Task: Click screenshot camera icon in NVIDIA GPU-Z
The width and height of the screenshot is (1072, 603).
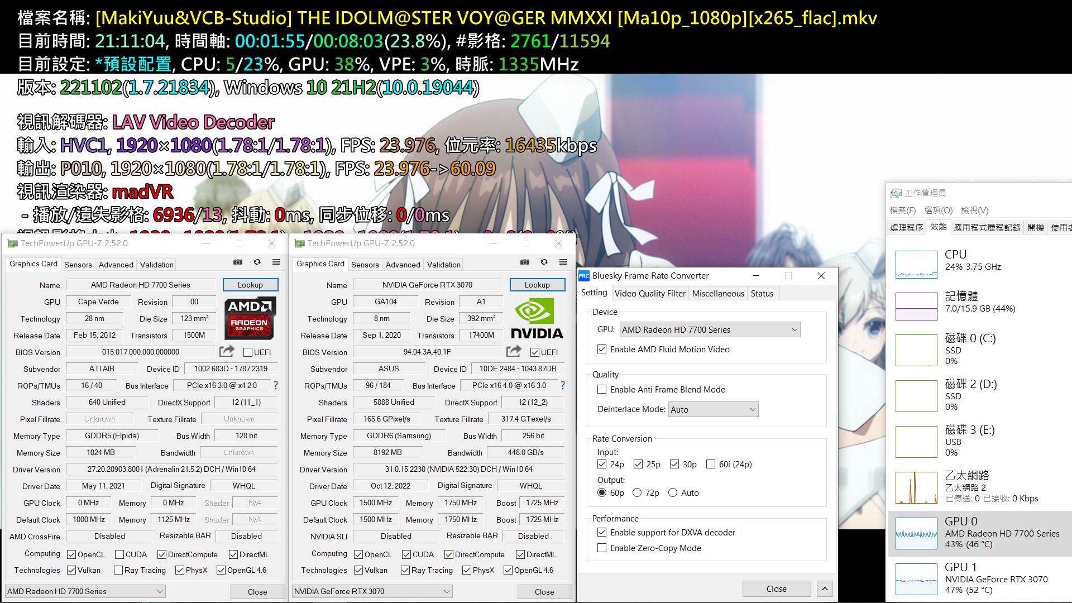Action: click(525, 262)
